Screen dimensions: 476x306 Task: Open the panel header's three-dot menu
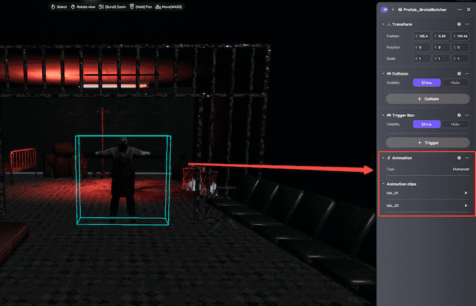(459, 9)
